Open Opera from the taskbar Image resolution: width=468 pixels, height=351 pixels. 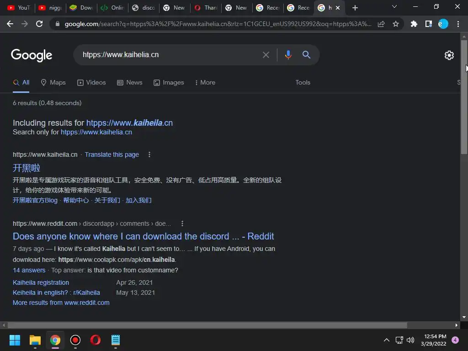pos(96,340)
